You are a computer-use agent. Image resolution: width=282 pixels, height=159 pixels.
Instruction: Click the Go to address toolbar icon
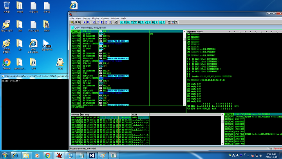click(x=116, y=22)
